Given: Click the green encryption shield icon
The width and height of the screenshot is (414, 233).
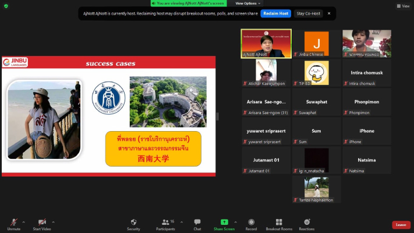Looking at the screenshot, I should [x=6, y=6].
